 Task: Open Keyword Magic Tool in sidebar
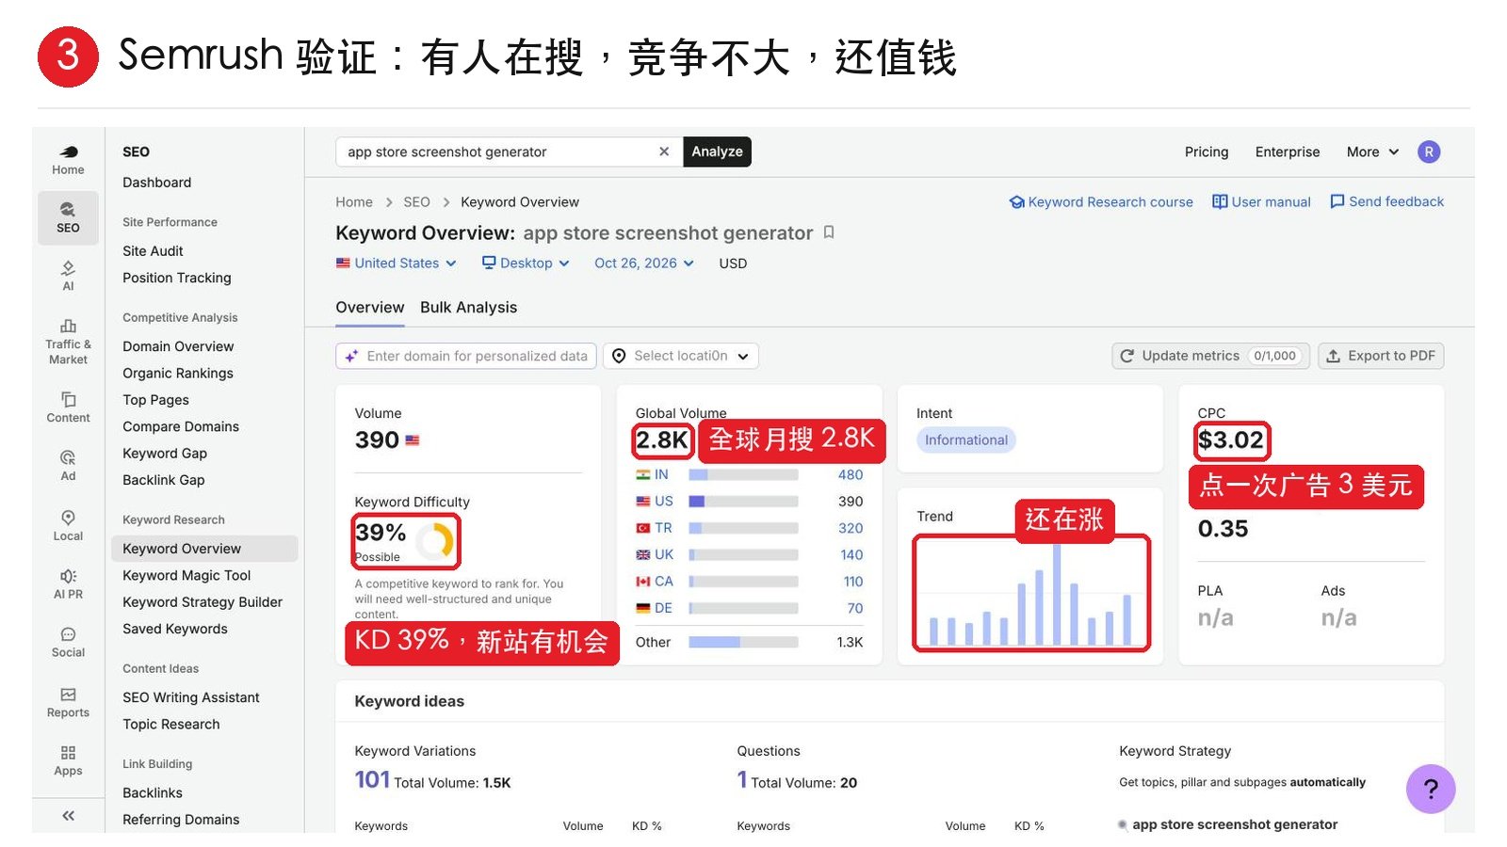[x=186, y=575]
